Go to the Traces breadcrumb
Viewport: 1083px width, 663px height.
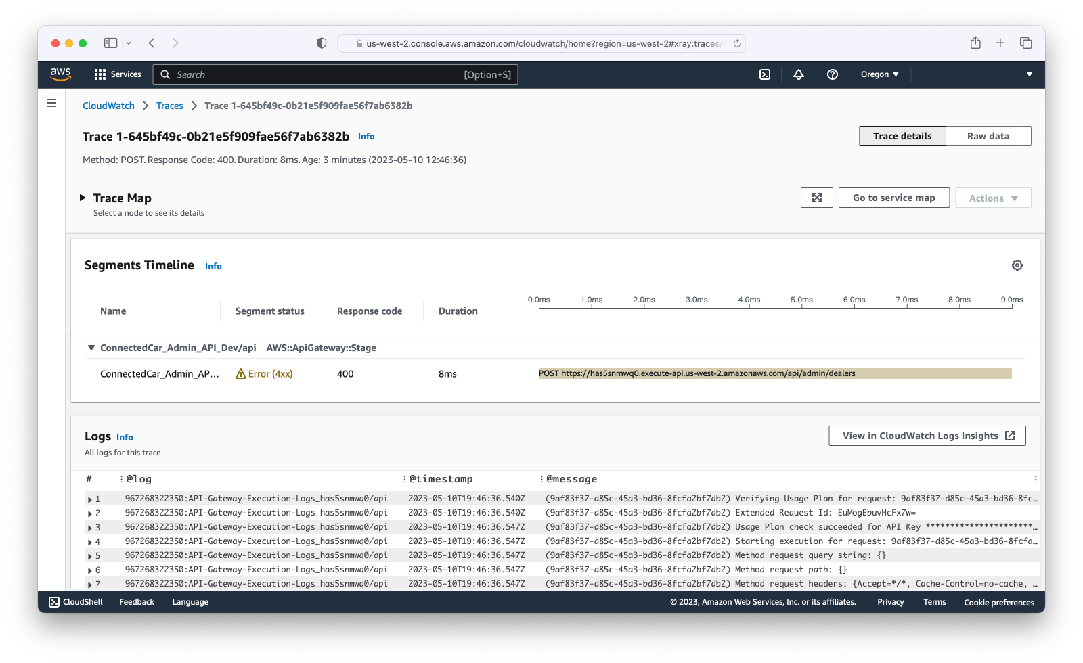(x=169, y=106)
